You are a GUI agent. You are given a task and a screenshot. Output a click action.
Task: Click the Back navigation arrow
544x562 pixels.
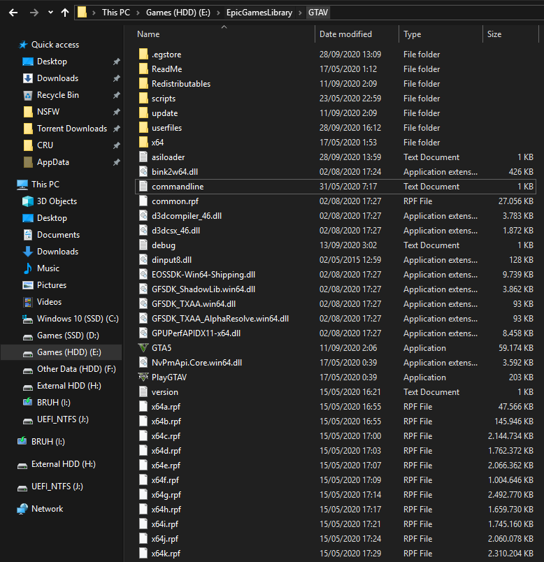(x=14, y=13)
